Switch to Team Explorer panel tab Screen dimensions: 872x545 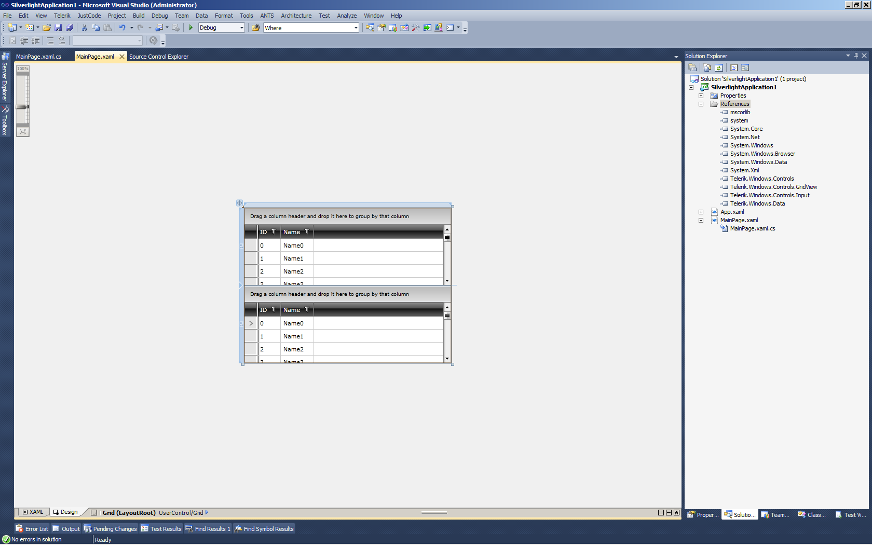point(775,514)
